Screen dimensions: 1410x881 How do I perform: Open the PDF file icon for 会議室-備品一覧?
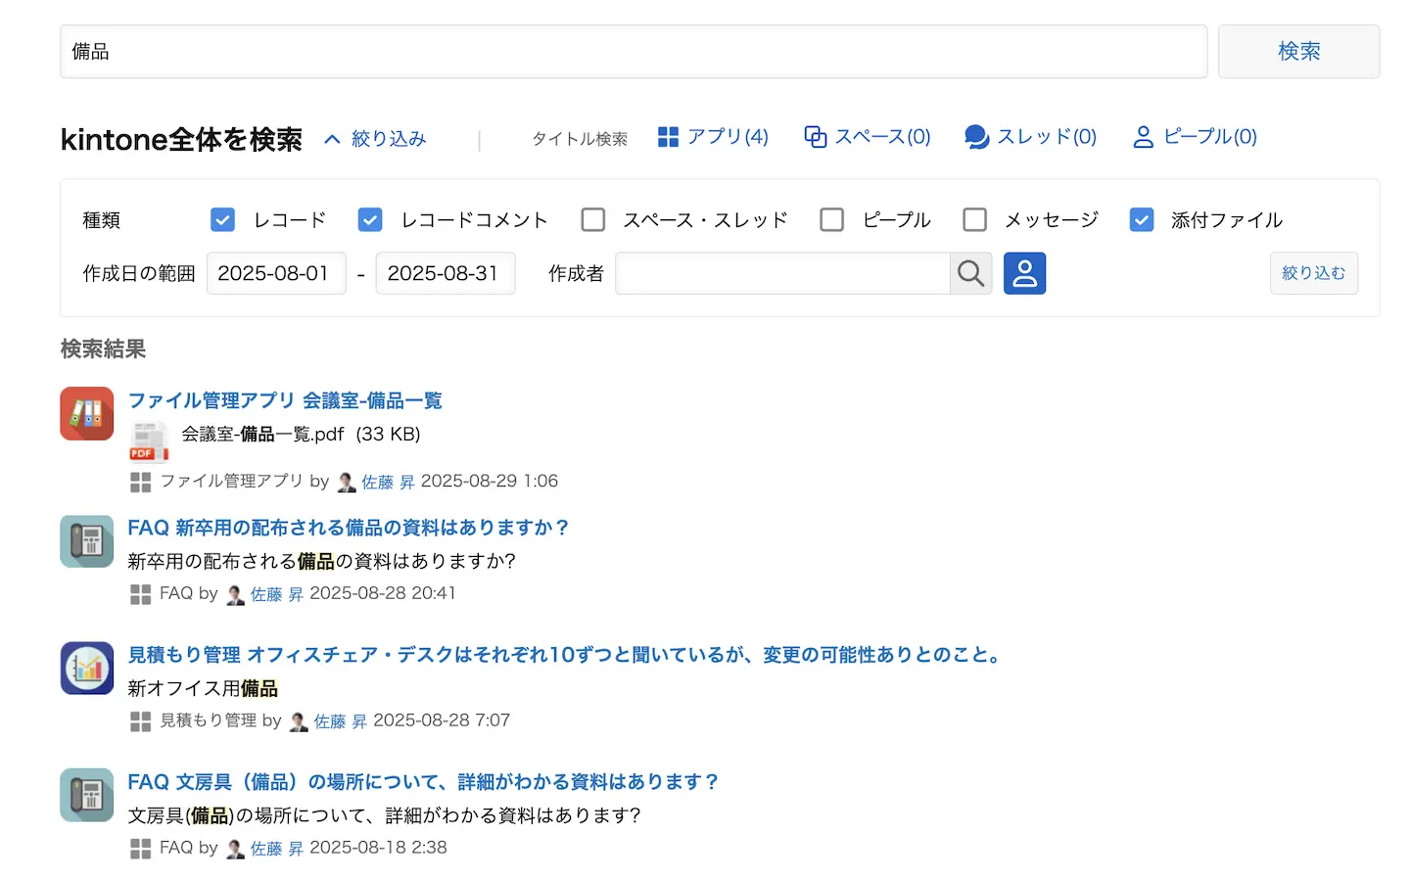[x=149, y=440]
